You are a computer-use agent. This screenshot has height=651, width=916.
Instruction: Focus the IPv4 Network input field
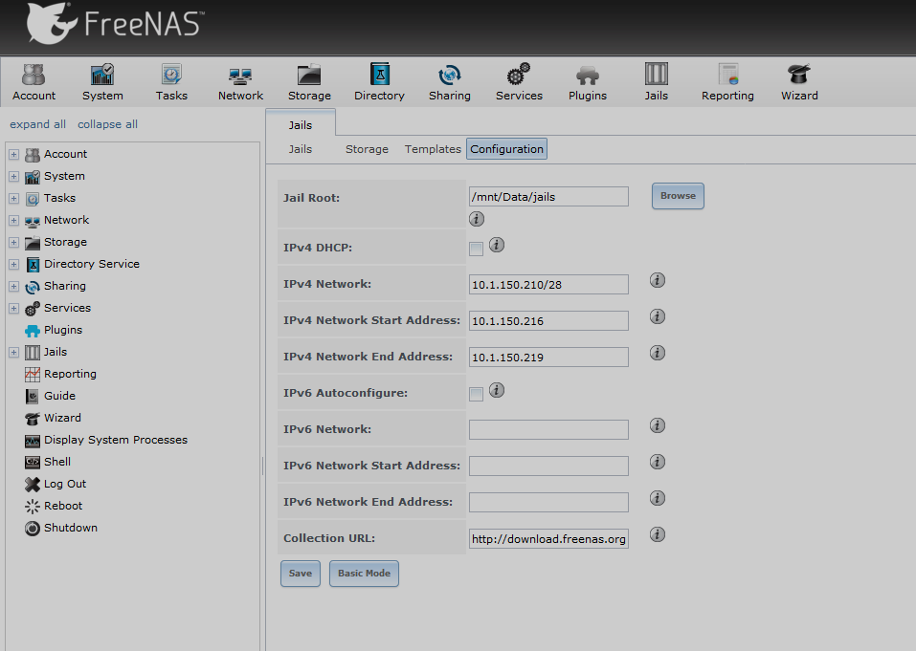click(548, 285)
